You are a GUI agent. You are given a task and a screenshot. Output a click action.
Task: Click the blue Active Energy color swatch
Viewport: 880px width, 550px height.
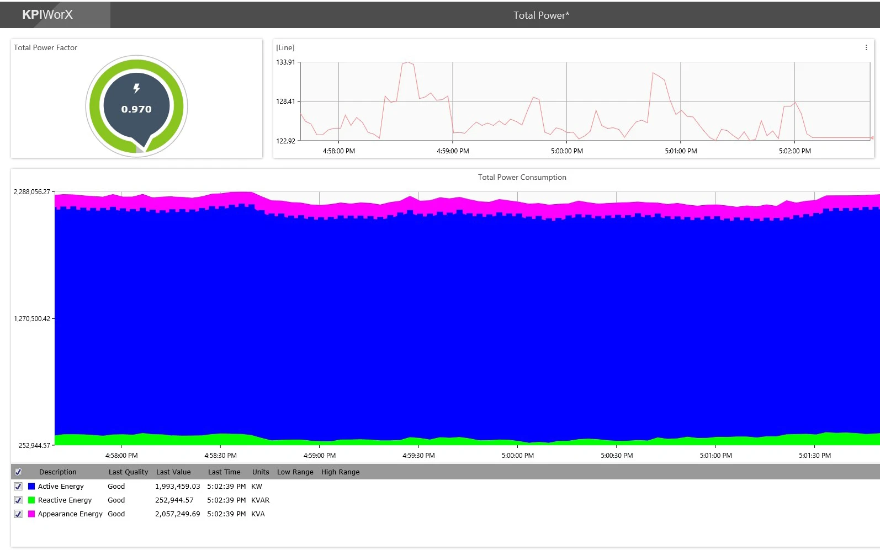point(31,486)
